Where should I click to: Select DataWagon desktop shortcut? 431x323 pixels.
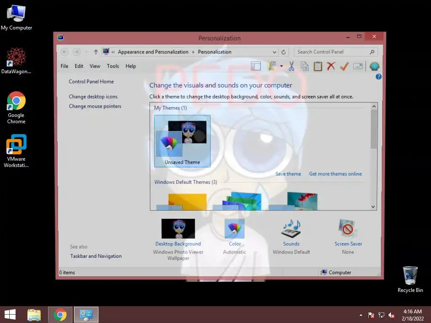coord(16,61)
